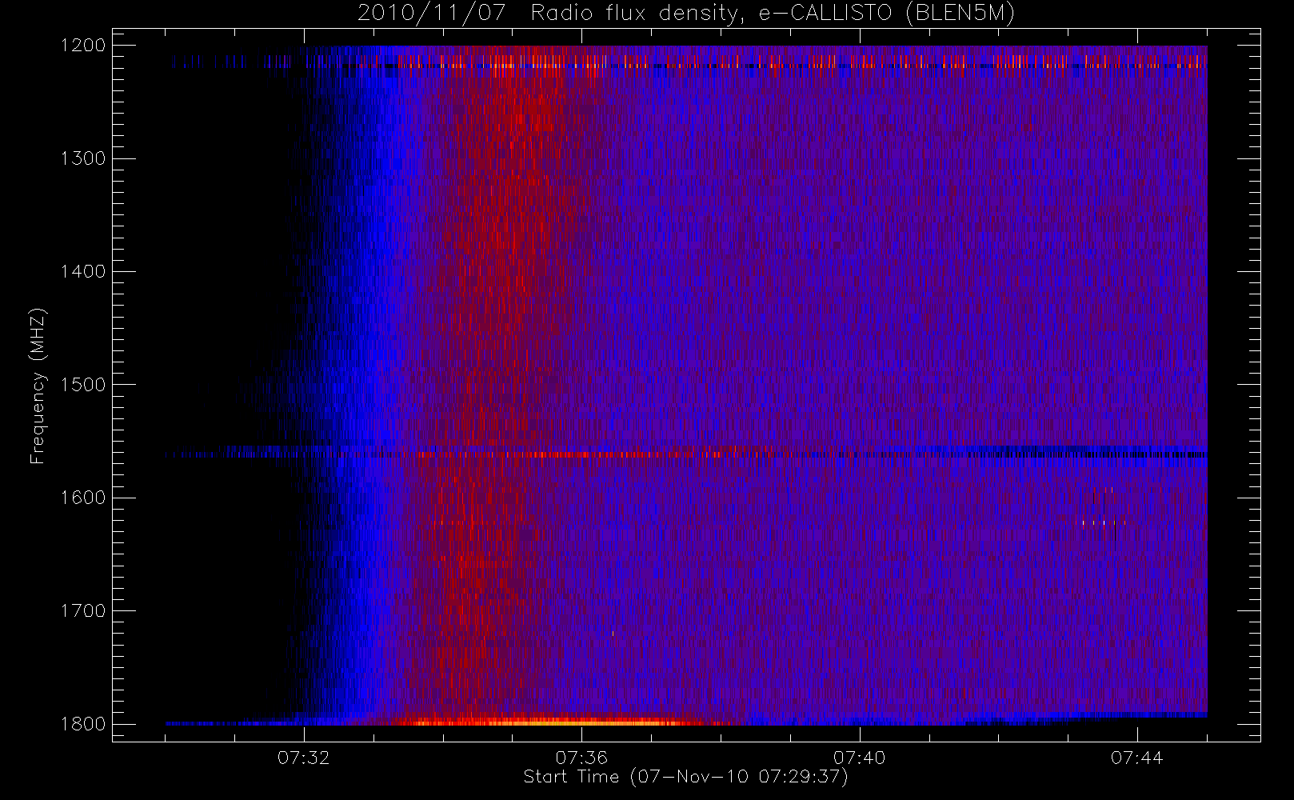The height and width of the screenshot is (800, 1294).
Task: Click the 07:44 time tick label
Action: tap(1136, 758)
